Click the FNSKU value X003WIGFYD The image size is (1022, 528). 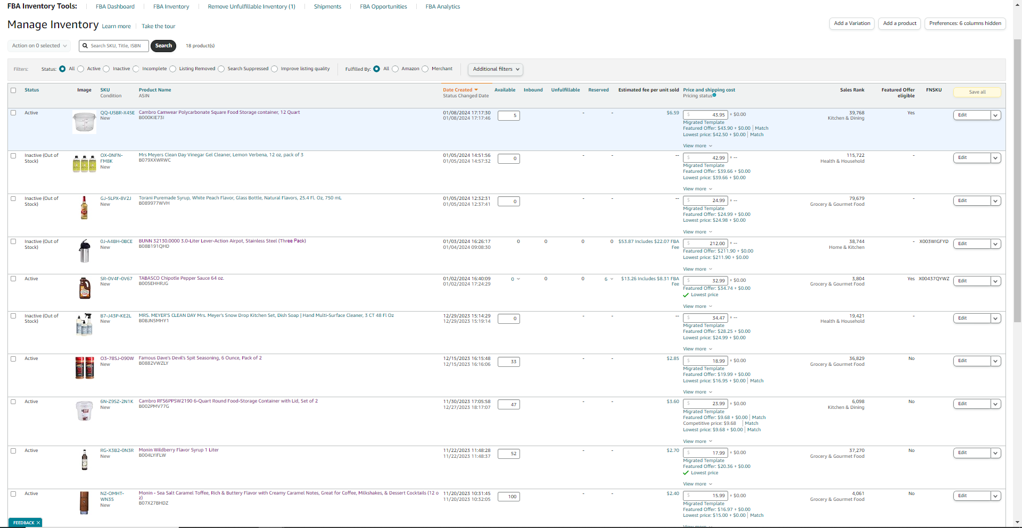point(934,241)
